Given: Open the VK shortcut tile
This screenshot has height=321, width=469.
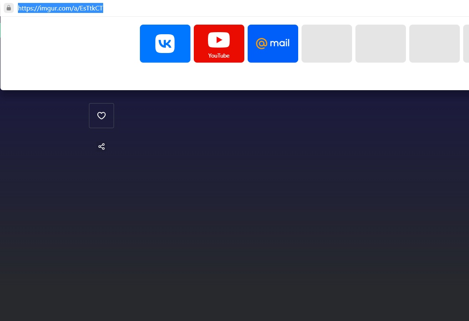Looking at the screenshot, I should point(165,43).
